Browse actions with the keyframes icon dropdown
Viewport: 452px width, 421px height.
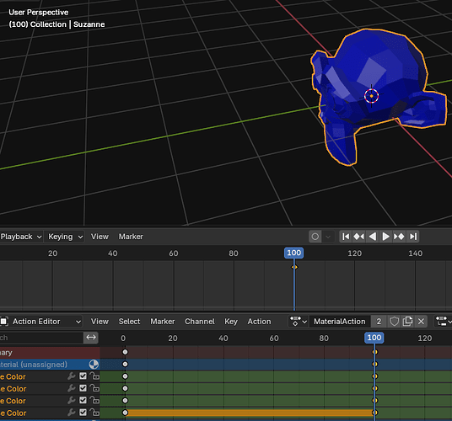(x=299, y=322)
